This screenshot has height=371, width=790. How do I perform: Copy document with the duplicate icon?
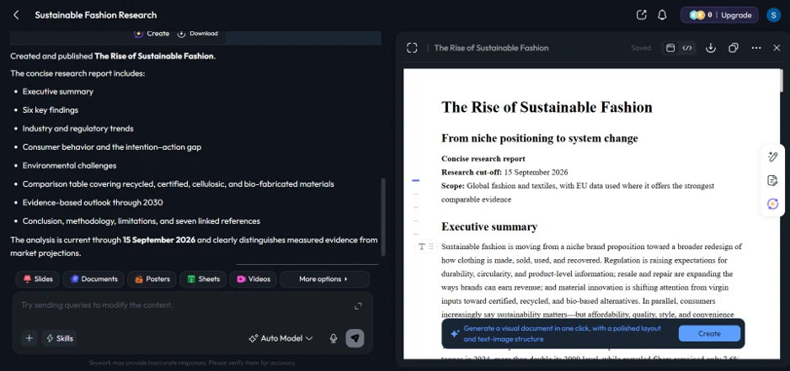734,48
